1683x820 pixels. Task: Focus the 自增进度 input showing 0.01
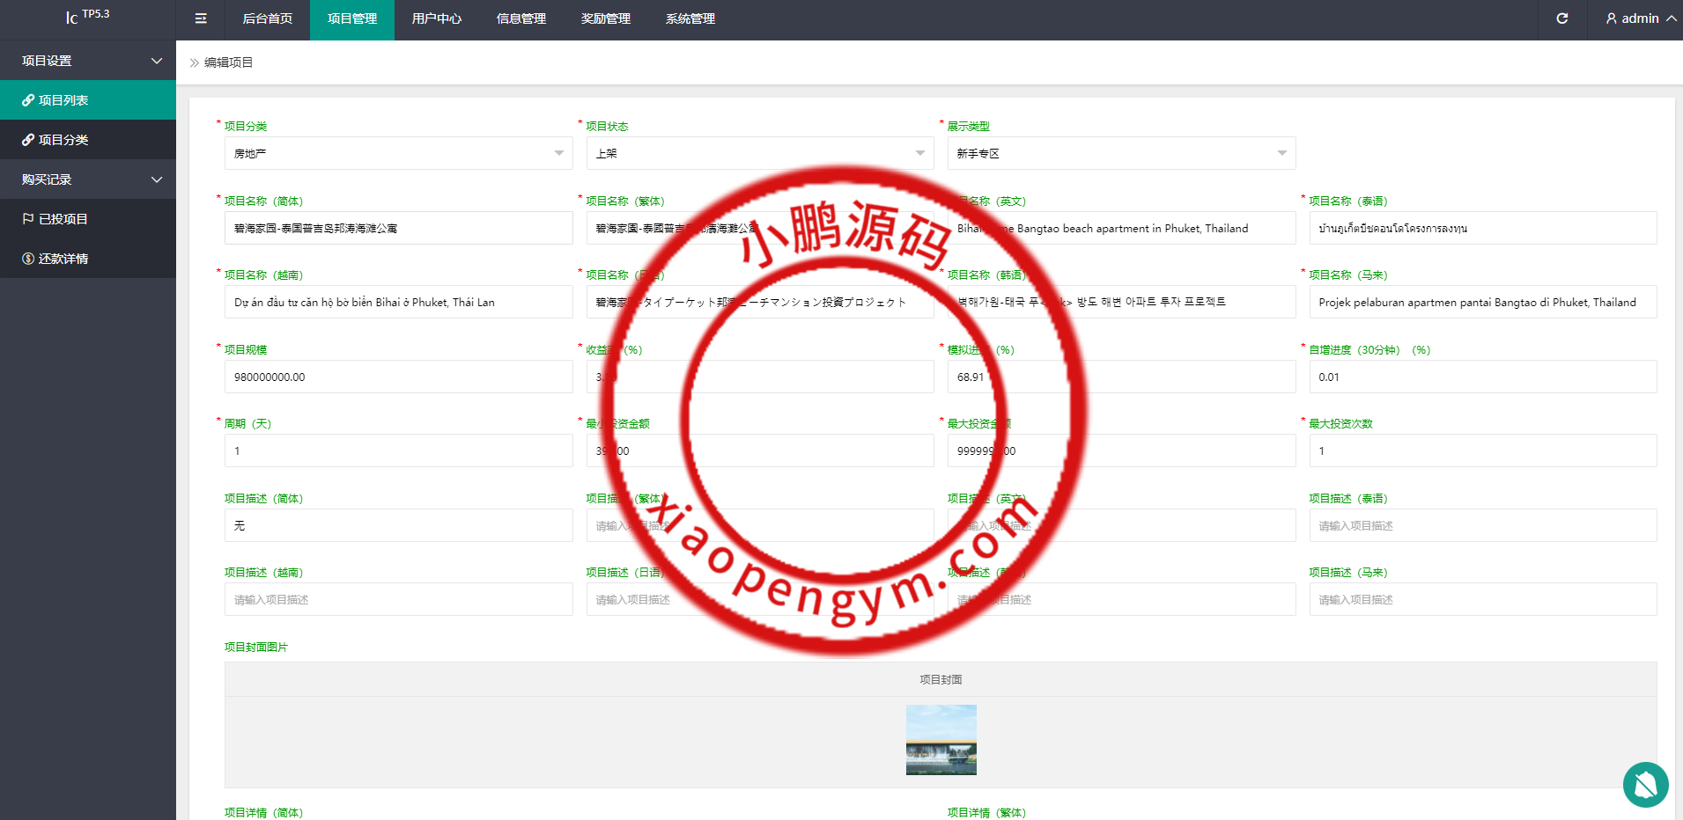click(1482, 377)
